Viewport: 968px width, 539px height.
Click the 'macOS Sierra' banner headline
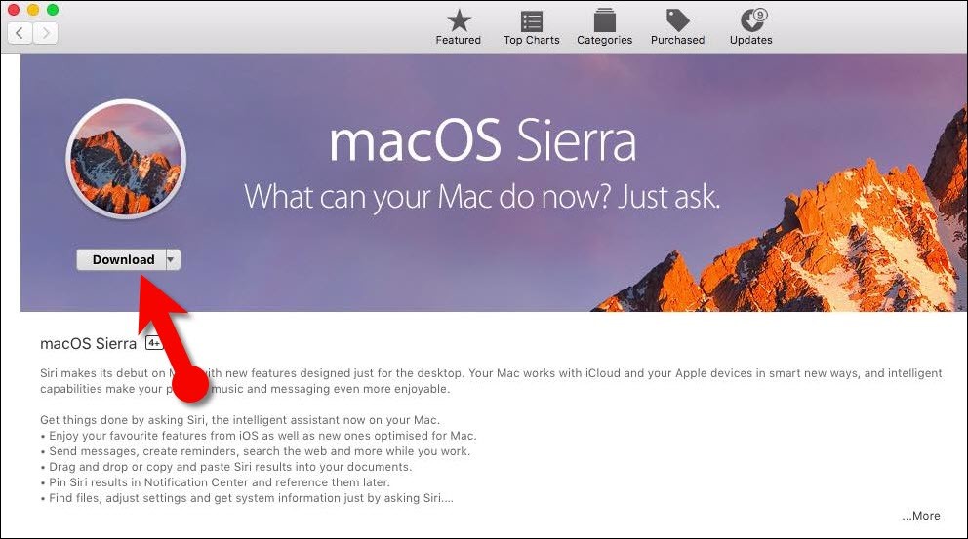483,140
